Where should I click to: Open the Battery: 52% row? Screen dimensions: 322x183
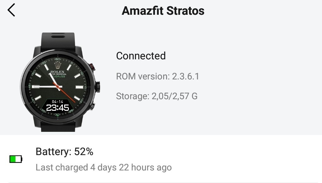click(64, 152)
